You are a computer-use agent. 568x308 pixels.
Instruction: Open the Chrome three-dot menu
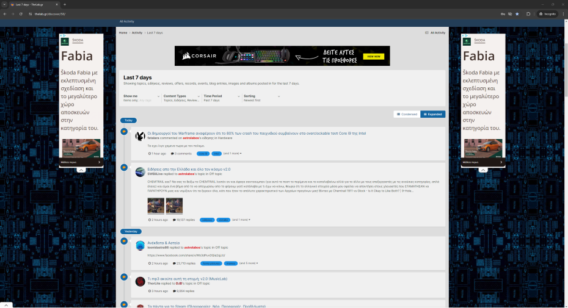tap(563, 14)
